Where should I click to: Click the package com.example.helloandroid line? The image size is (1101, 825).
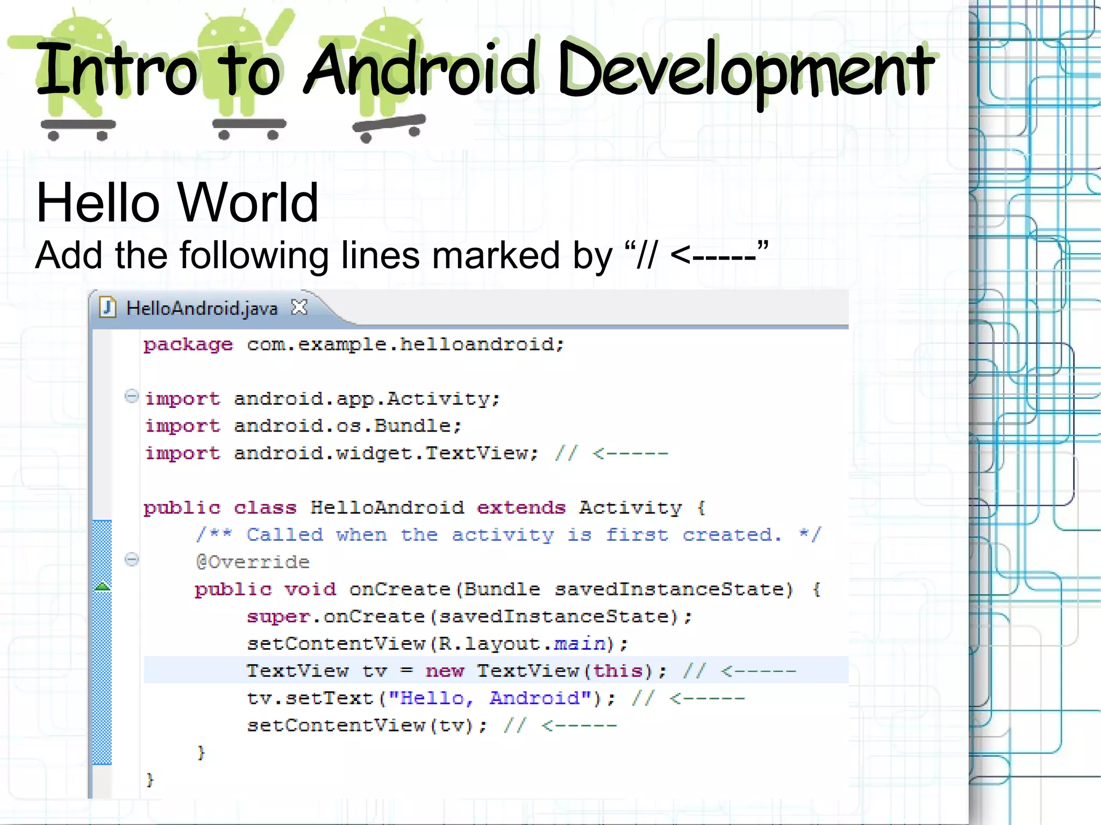click(354, 345)
